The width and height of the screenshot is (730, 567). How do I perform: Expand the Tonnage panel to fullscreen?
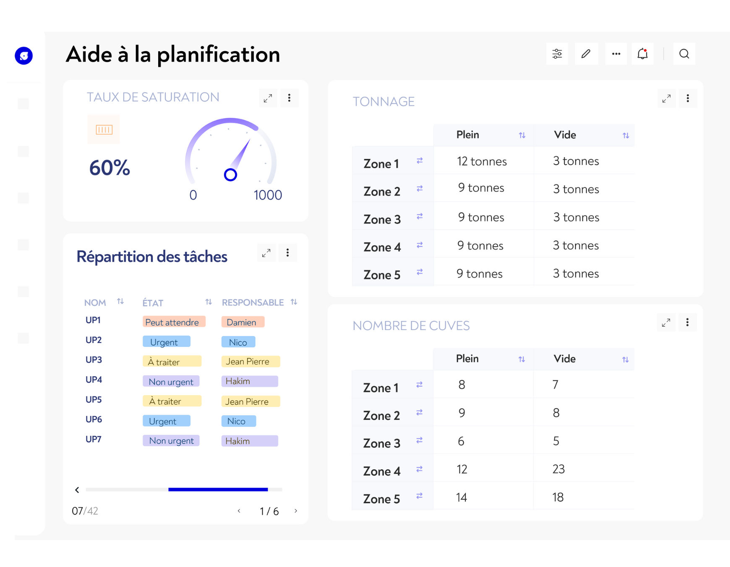(x=666, y=99)
